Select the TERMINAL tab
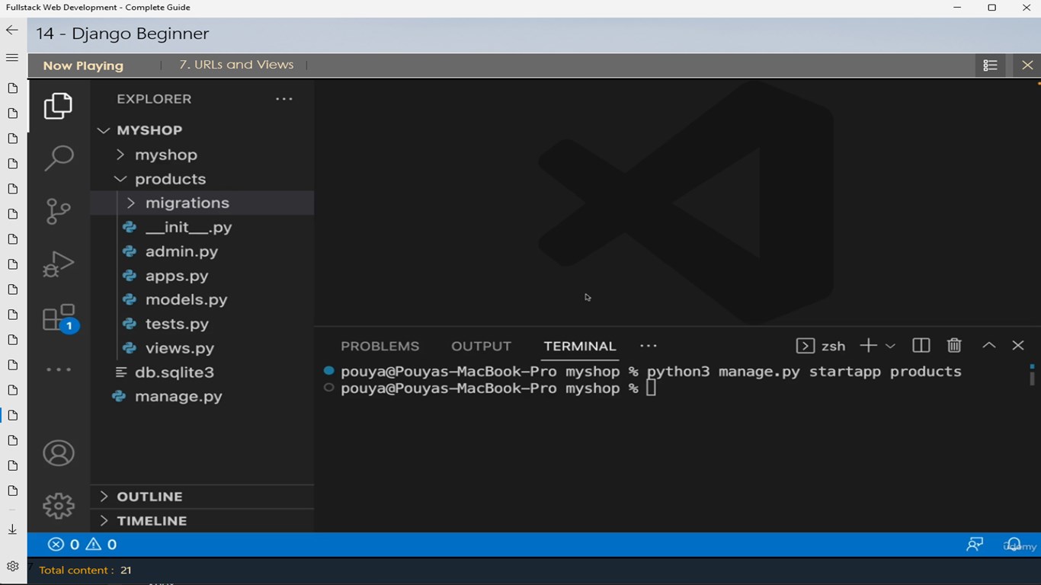Image resolution: width=1041 pixels, height=585 pixels. 580,346
